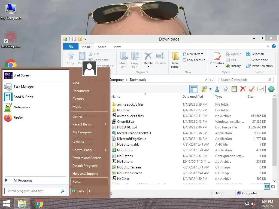Click the network tray icon
The height and width of the screenshot is (209, 279).
click(247, 204)
